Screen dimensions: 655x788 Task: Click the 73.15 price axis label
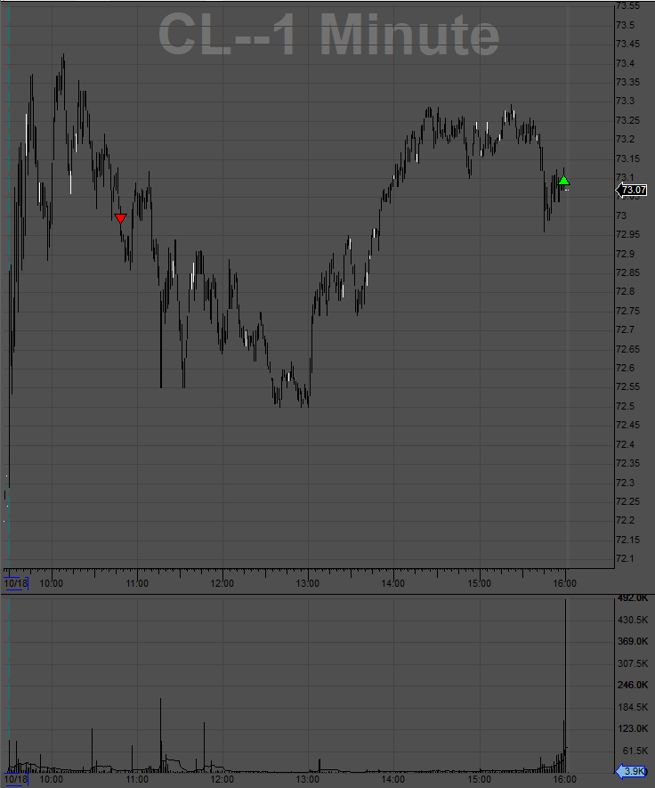pos(628,158)
